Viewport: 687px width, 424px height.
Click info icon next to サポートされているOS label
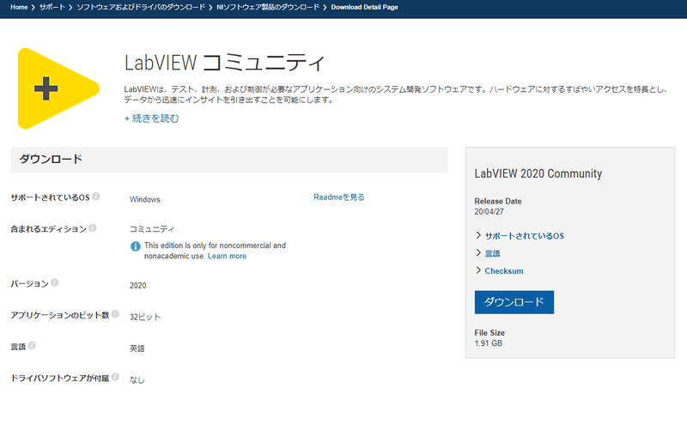point(96,197)
